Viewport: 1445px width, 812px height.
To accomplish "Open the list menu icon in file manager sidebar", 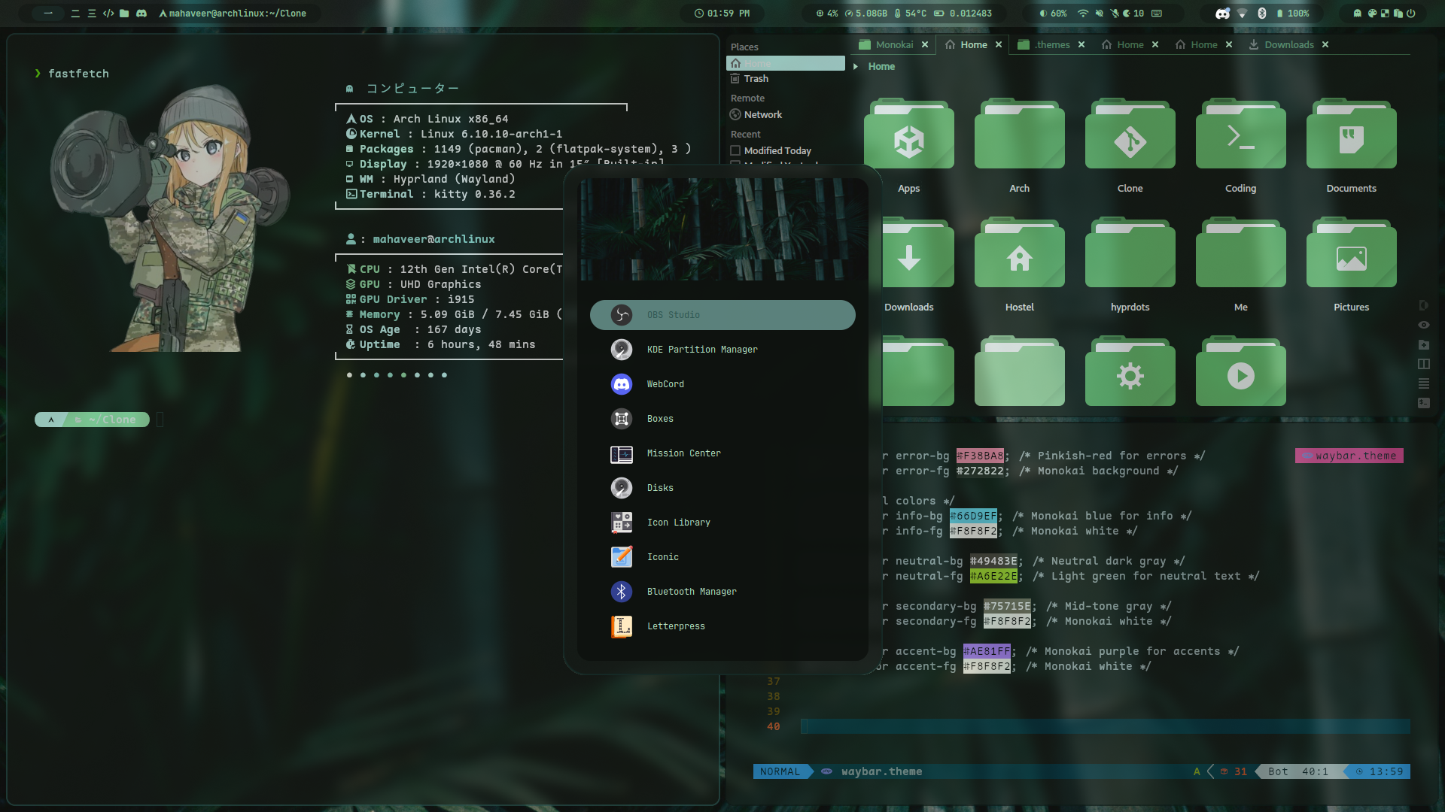I will coord(1423,383).
